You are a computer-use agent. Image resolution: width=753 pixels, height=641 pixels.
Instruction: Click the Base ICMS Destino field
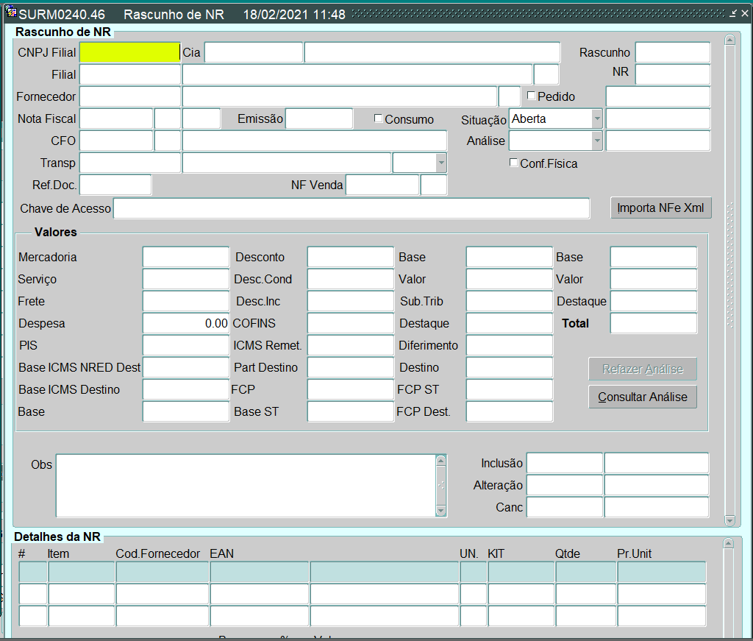[x=186, y=390]
